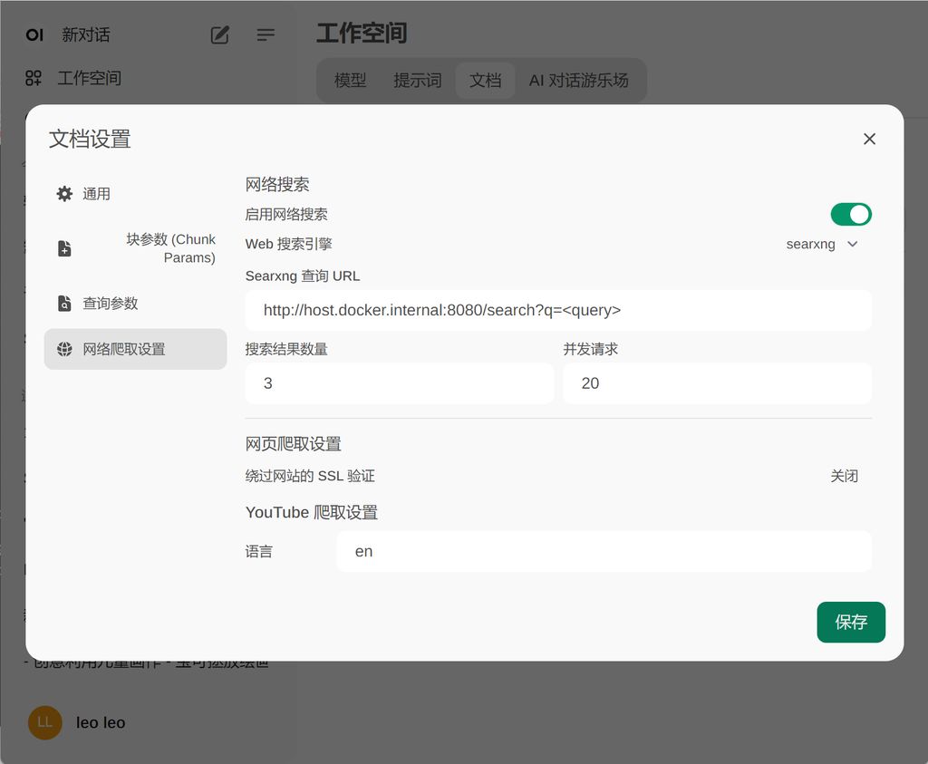The height and width of the screenshot is (764, 928).
Task: Disable the 启用网络搜索 switch
Action: tap(850, 215)
